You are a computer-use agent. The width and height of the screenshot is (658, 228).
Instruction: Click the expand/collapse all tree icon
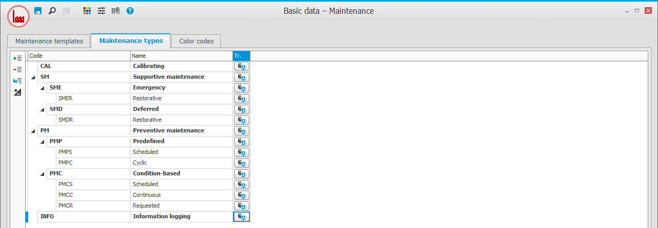17,92
